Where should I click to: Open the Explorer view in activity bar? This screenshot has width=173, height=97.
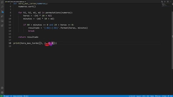pos(2,2)
